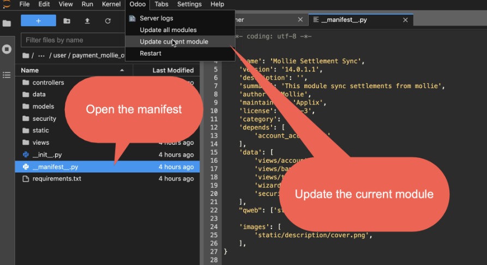Image resolution: width=487 pixels, height=265 pixels.
Task: Open the File menu
Action: click(25, 4)
